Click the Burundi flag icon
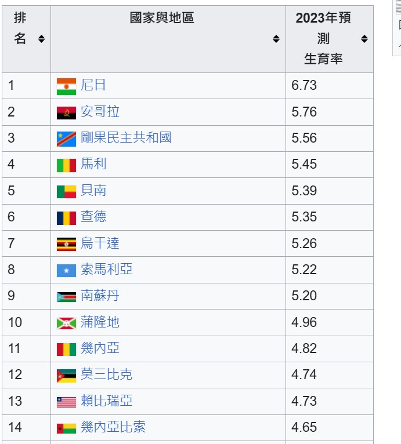 click(x=66, y=323)
